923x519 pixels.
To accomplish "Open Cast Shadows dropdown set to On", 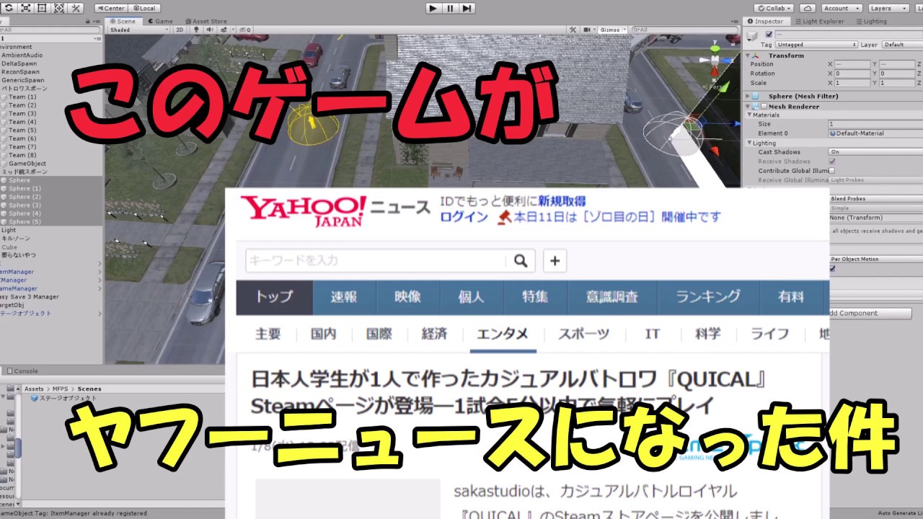I will click(x=875, y=152).
